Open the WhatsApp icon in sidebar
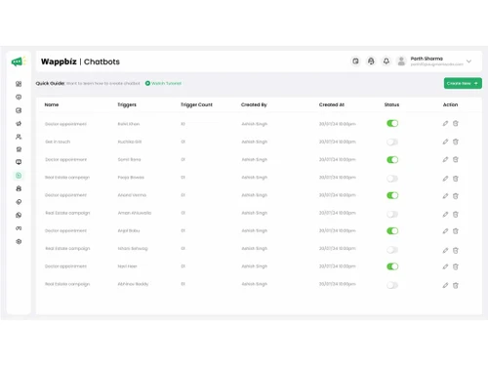This screenshot has width=488, height=366. pos(19,215)
